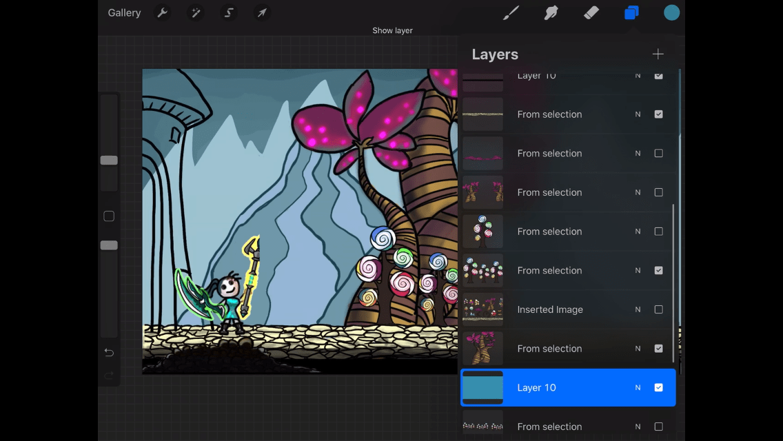The height and width of the screenshot is (441, 783).
Task: Open blend mode N for pink strip layer
Action: 638,154
